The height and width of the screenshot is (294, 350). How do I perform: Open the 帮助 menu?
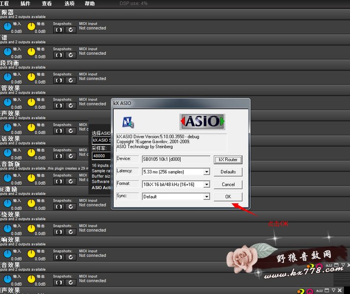coord(90,3)
